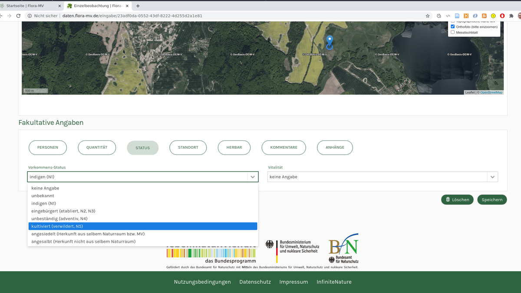Open the OpenStreetMap attribution link

[x=491, y=92]
